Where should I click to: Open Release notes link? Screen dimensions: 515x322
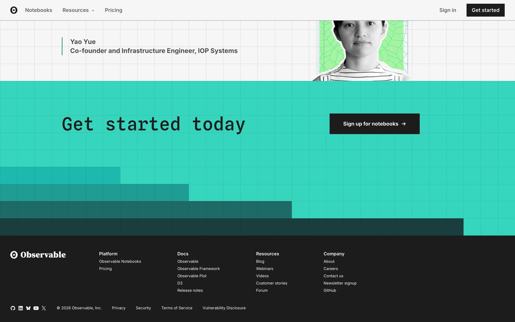pyautogui.click(x=190, y=290)
